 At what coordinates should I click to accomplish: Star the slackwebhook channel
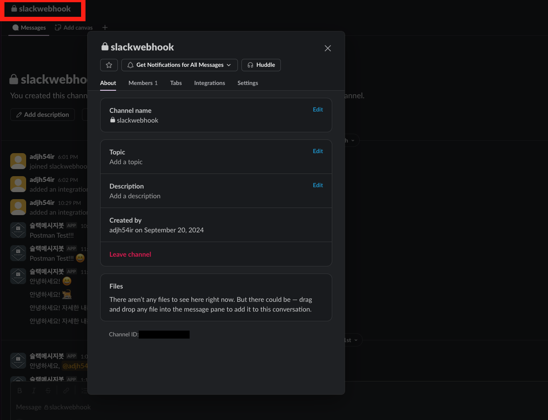point(109,65)
